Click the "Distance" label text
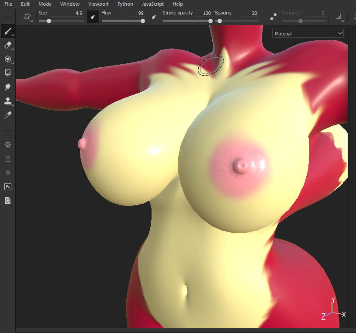 291,13
